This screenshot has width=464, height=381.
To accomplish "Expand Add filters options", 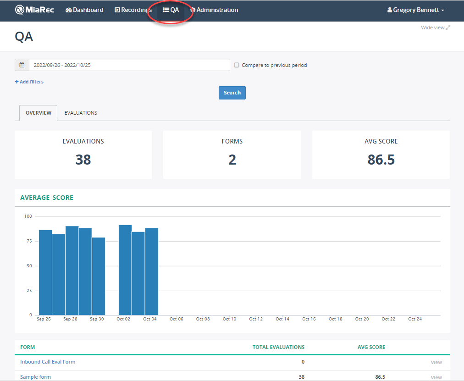I will tap(29, 81).
